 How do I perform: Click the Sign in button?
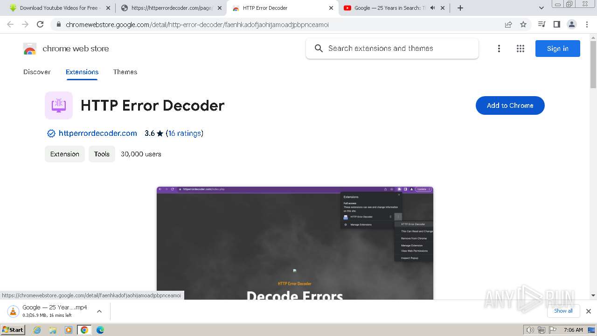click(x=557, y=49)
